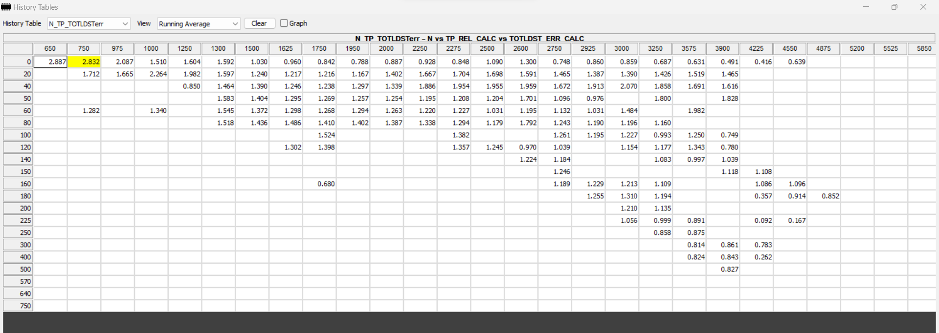The width and height of the screenshot is (939, 333).
Task: Select the row header 750
Action: [18, 306]
